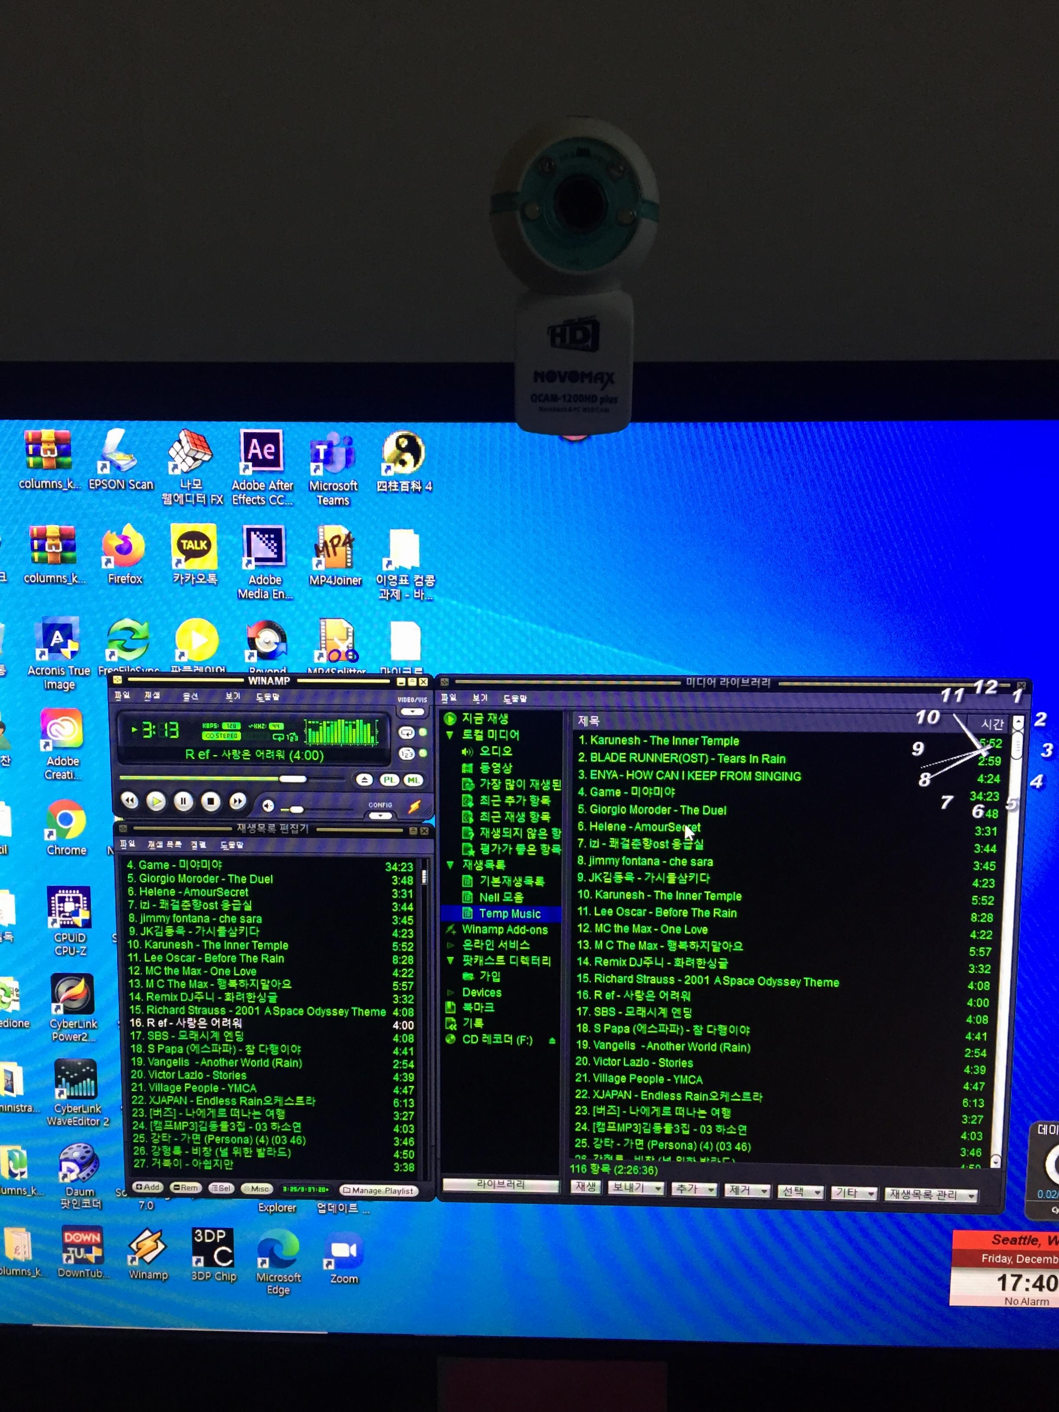Screen dimensions: 1059x1412
Task: Click the Winamp volume slider handle
Action: 297,809
